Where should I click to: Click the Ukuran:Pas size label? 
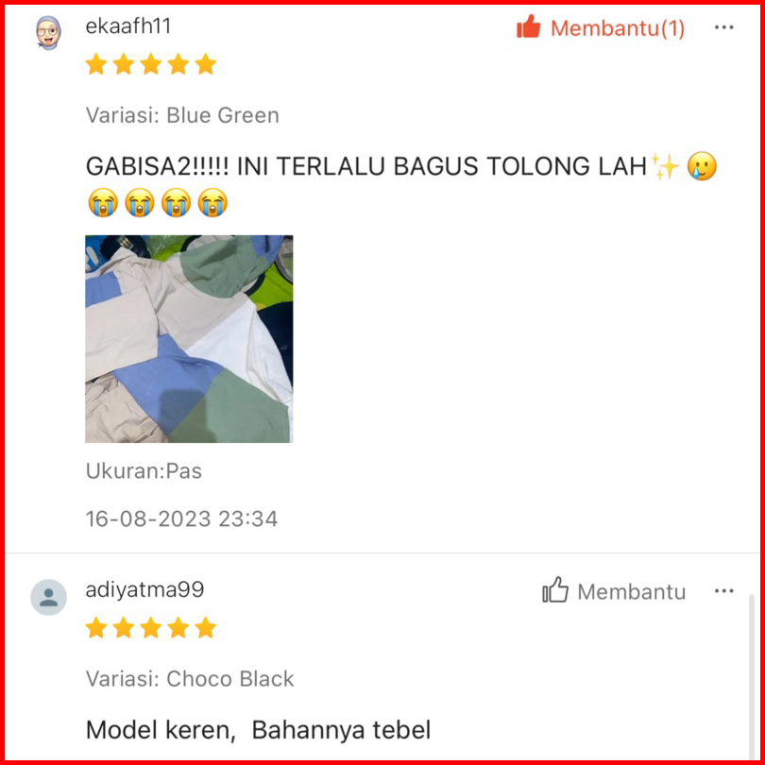[x=144, y=471]
